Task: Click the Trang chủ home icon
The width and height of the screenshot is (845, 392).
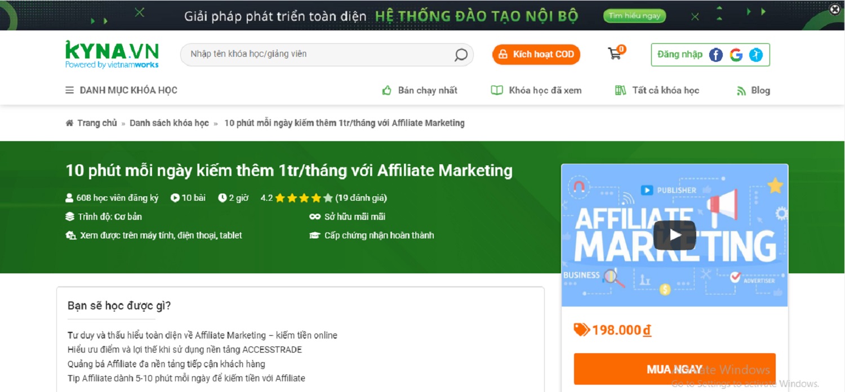Action: (69, 123)
